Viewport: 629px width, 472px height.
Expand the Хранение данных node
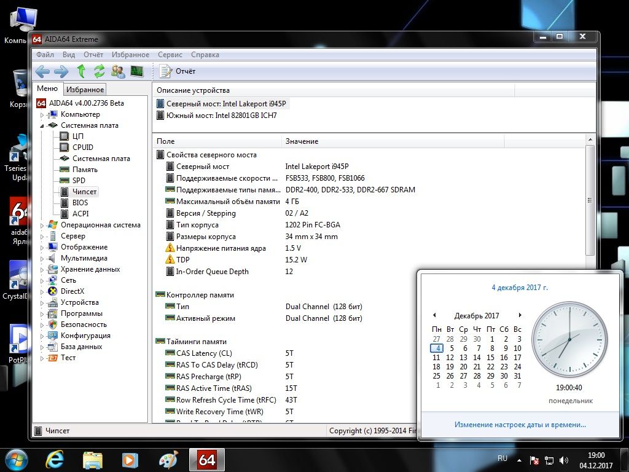tap(42, 269)
